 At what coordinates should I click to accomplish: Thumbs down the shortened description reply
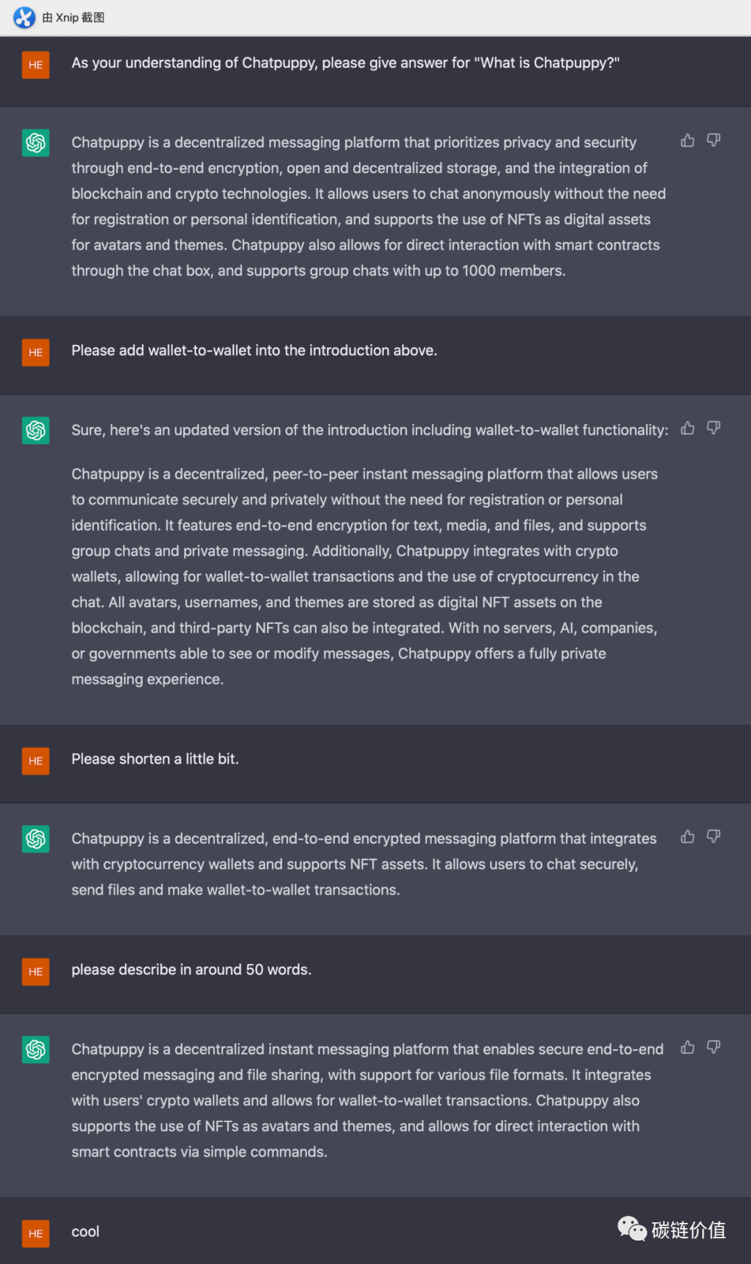[713, 836]
